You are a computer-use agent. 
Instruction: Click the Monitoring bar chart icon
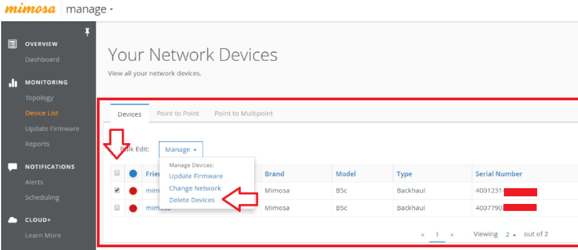pyautogui.click(x=12, y=83)
